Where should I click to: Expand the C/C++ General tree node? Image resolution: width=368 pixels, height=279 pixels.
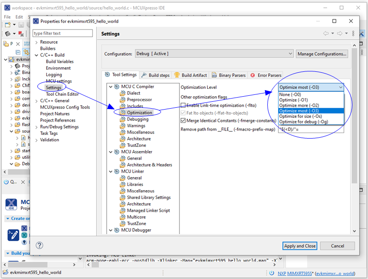pyautogui.click(x=36, y=101)
